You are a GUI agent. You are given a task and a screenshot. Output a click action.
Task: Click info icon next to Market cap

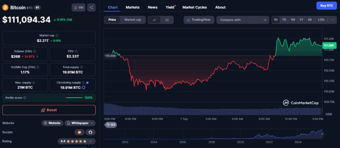coord(57,35)
